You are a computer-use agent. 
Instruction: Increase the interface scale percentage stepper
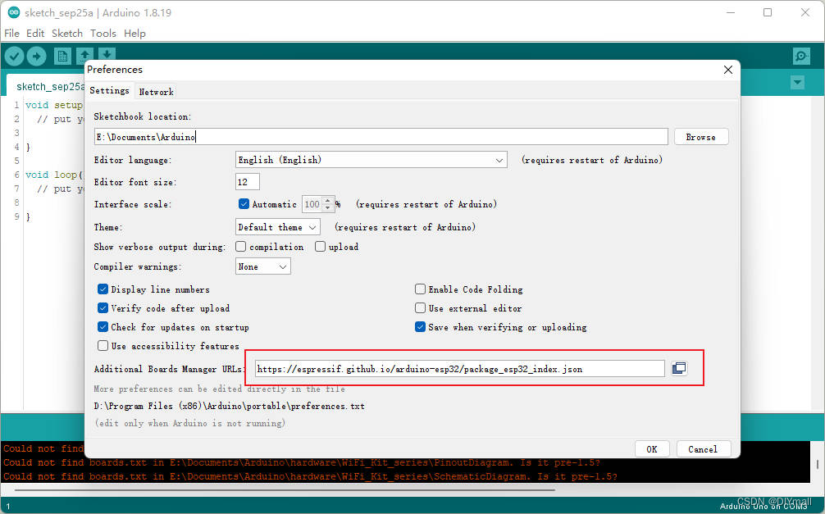click(x=328, y=201)
